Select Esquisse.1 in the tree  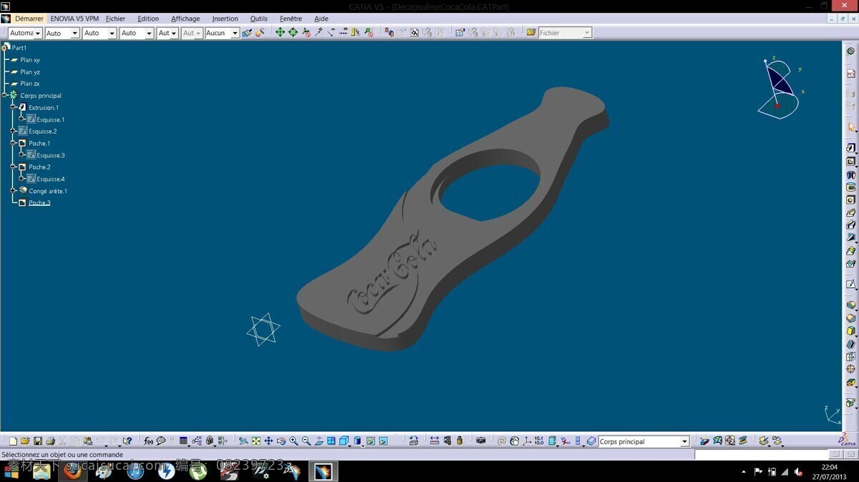51,119
